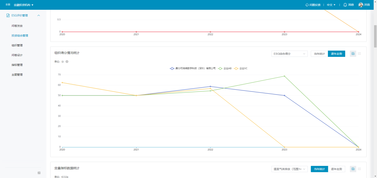Toggle 企业AB series in chart legend
Image resolution: width=377 pixels, height=178 pixels.
pyautogui.click(x=225, y=68)
